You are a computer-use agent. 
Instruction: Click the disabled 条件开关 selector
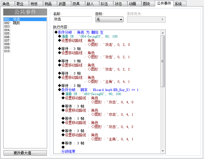[146, 19]
